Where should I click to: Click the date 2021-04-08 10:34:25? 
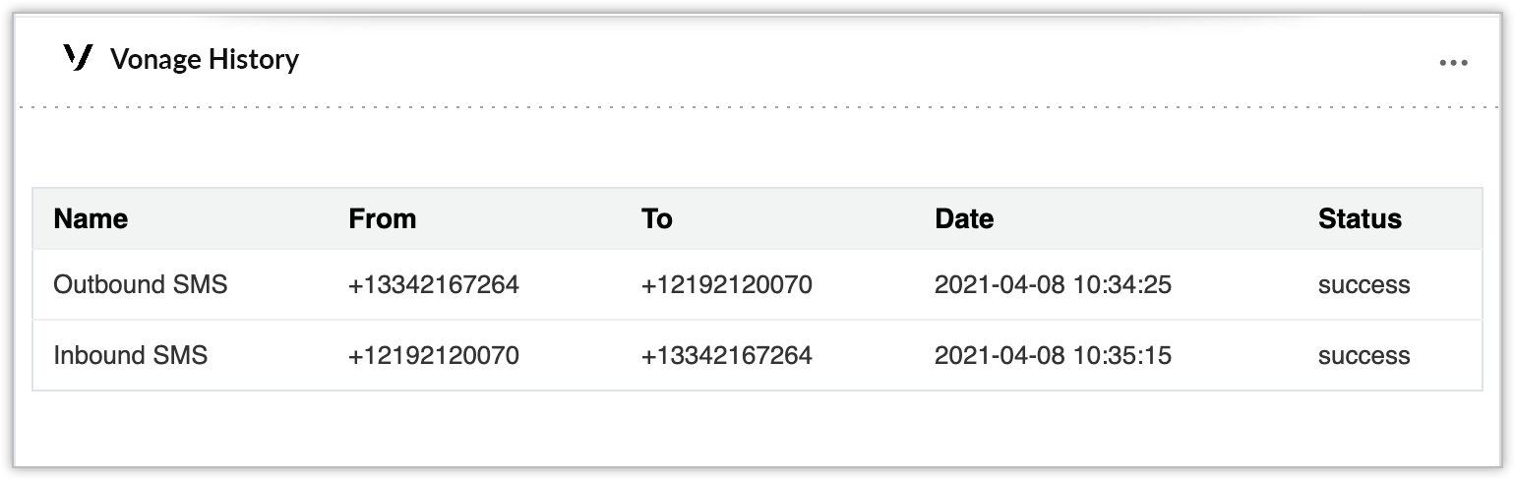coord(1053,285)
